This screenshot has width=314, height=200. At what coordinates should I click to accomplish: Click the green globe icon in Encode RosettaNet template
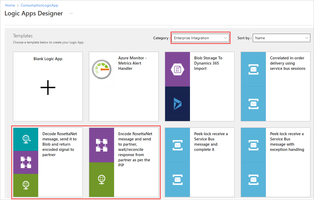tap(102, 179)
